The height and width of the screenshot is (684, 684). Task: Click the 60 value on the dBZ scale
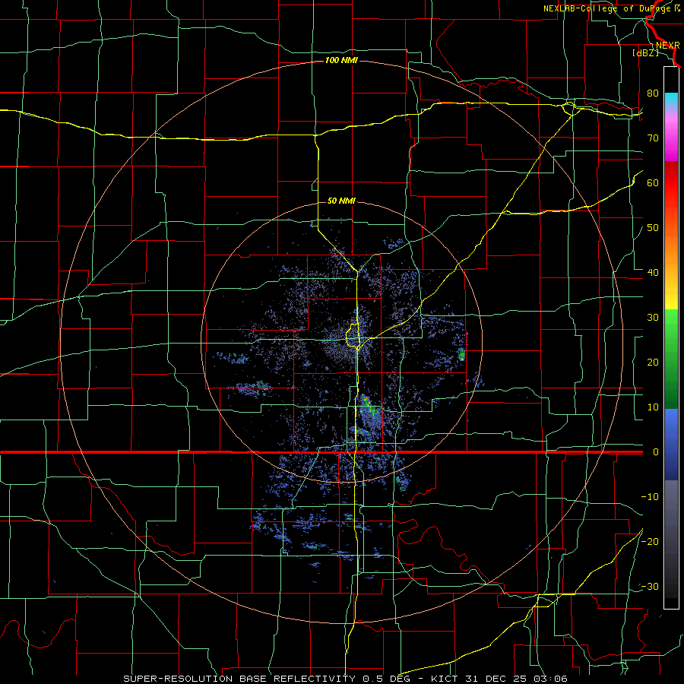pos(653,183)
